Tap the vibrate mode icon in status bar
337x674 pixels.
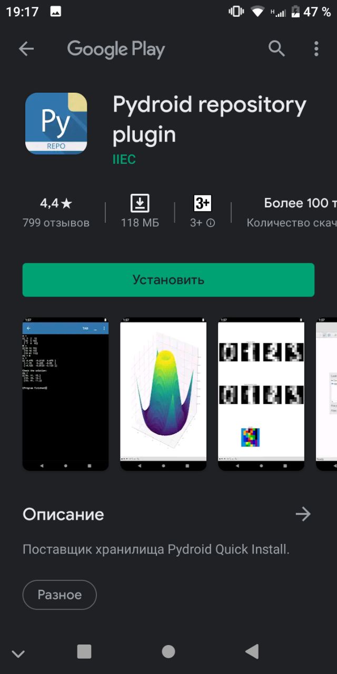pos(236,12)
